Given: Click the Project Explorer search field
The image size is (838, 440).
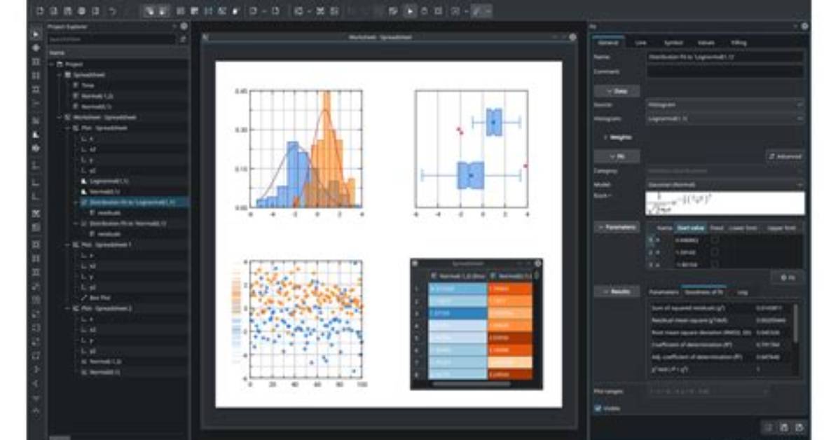Looking at the screenshot, I should [111, 39].
